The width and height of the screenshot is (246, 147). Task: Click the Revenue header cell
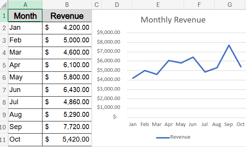pyautogui.click(x=67, y=16)
